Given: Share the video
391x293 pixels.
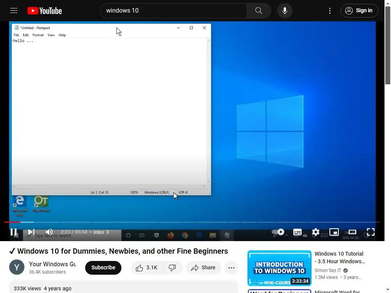Looking at the screenshot, I should (x=204, y=267).
